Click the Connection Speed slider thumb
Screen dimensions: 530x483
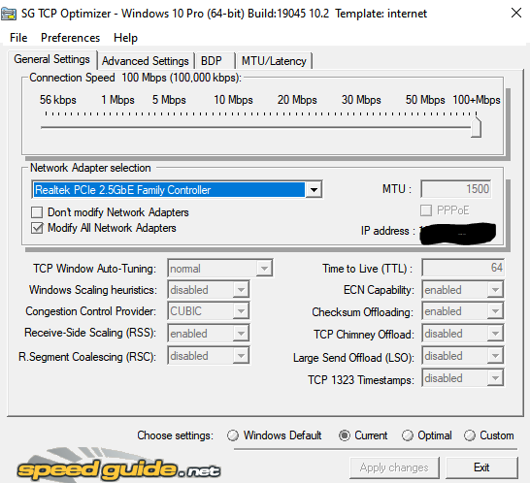(476, 127)
